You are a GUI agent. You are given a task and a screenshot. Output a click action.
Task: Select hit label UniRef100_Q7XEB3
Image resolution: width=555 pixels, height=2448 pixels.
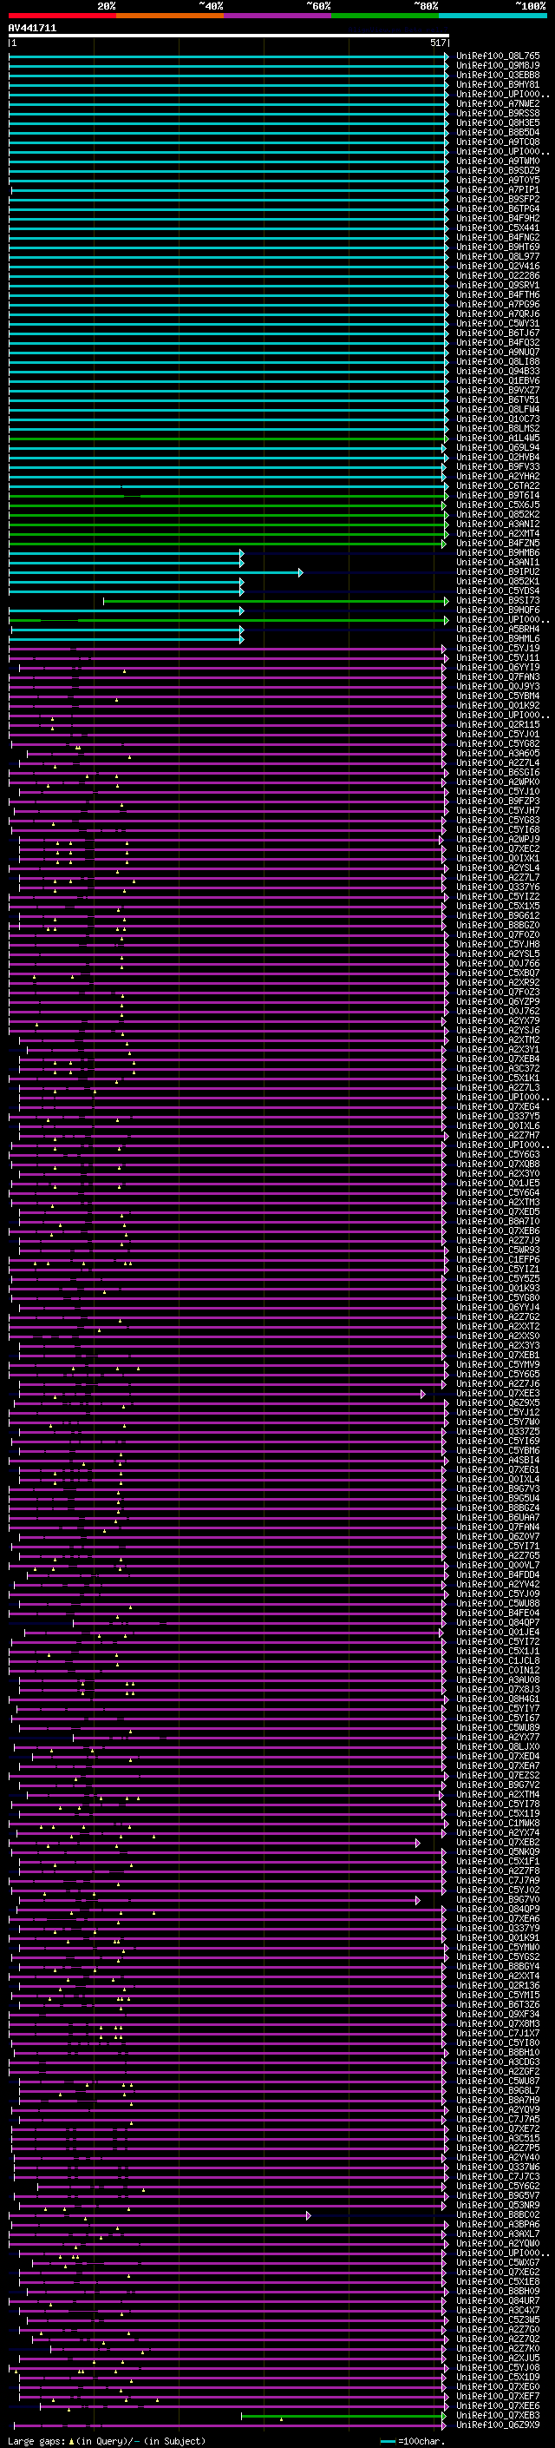pyautogui.click(x=498, y=2416)
